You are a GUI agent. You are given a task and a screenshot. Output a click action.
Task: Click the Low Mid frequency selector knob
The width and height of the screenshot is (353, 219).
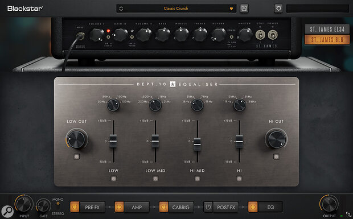[x=155, y=105]
